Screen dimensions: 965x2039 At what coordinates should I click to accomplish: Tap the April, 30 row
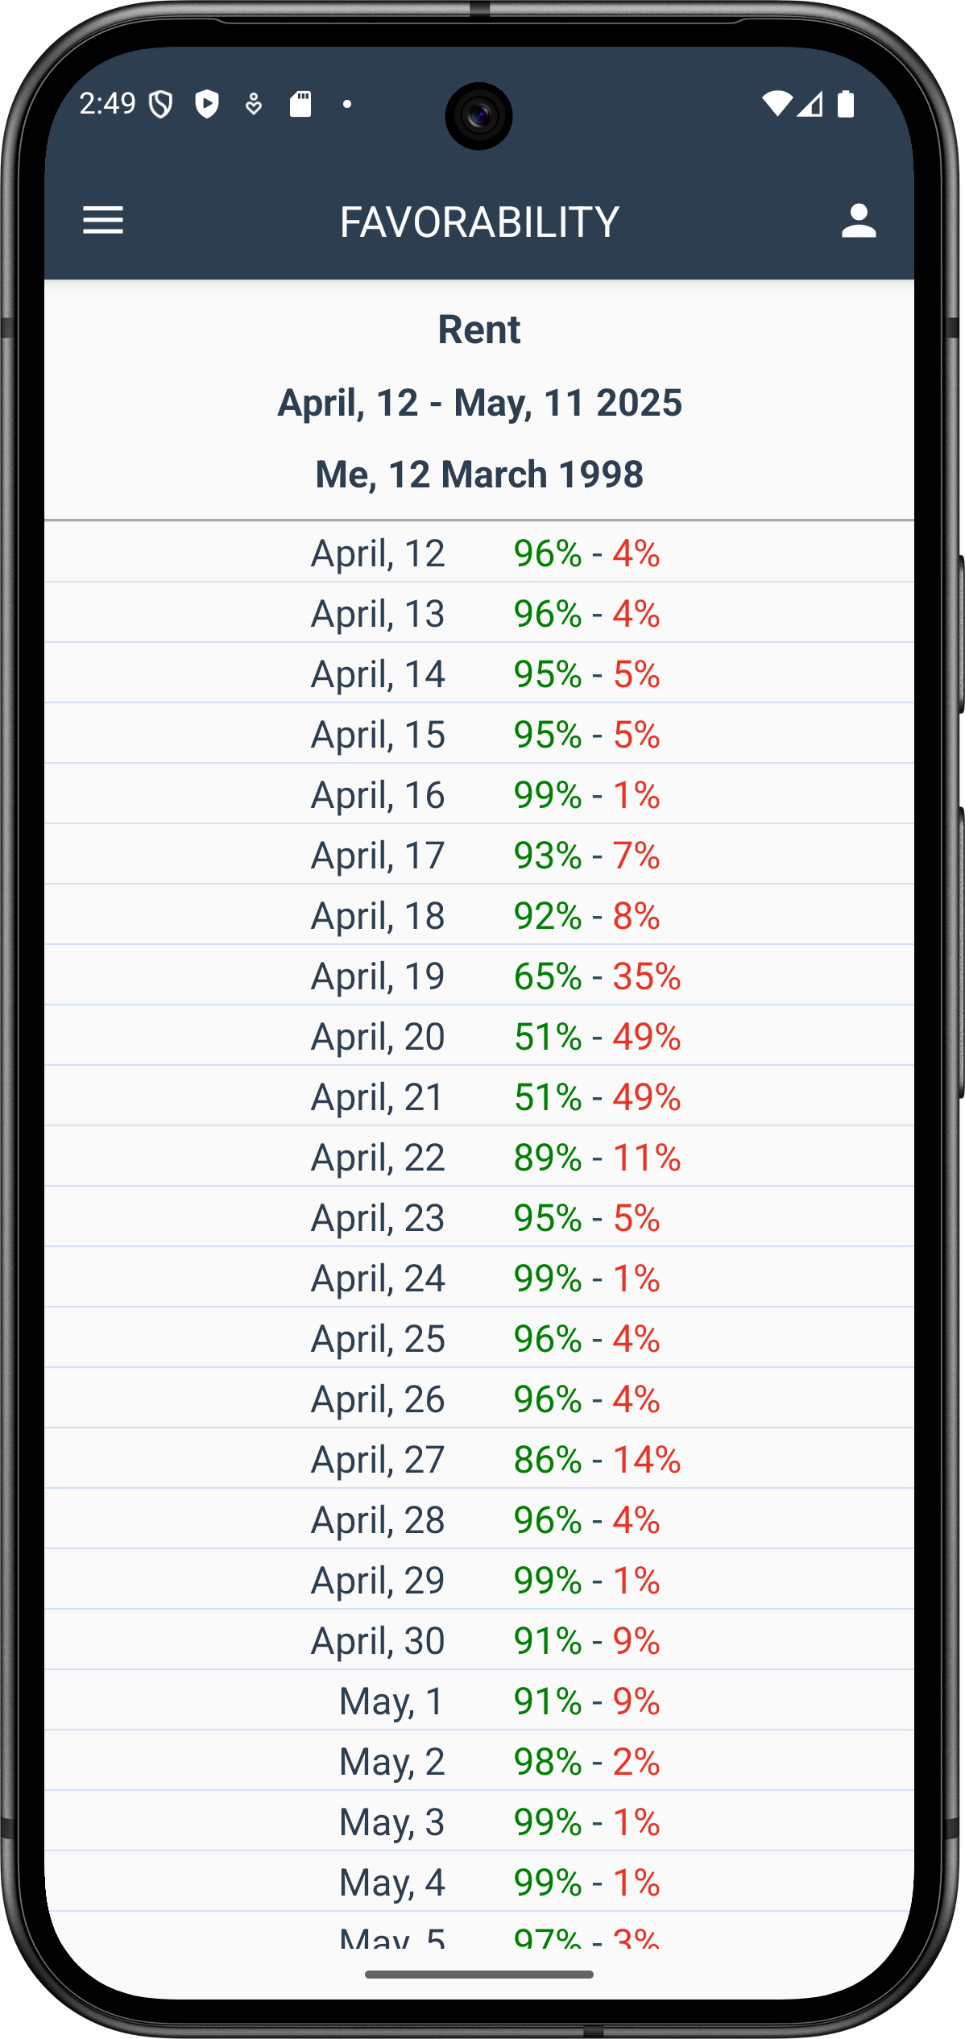click(x=479, y=1640)
